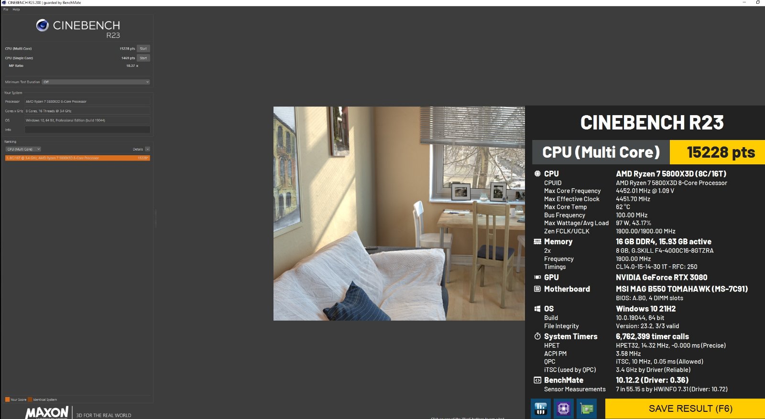Click the QPC value iTSC, 10 MHz
The height and width of the screenshot is (419, 765).
point(659,362)
